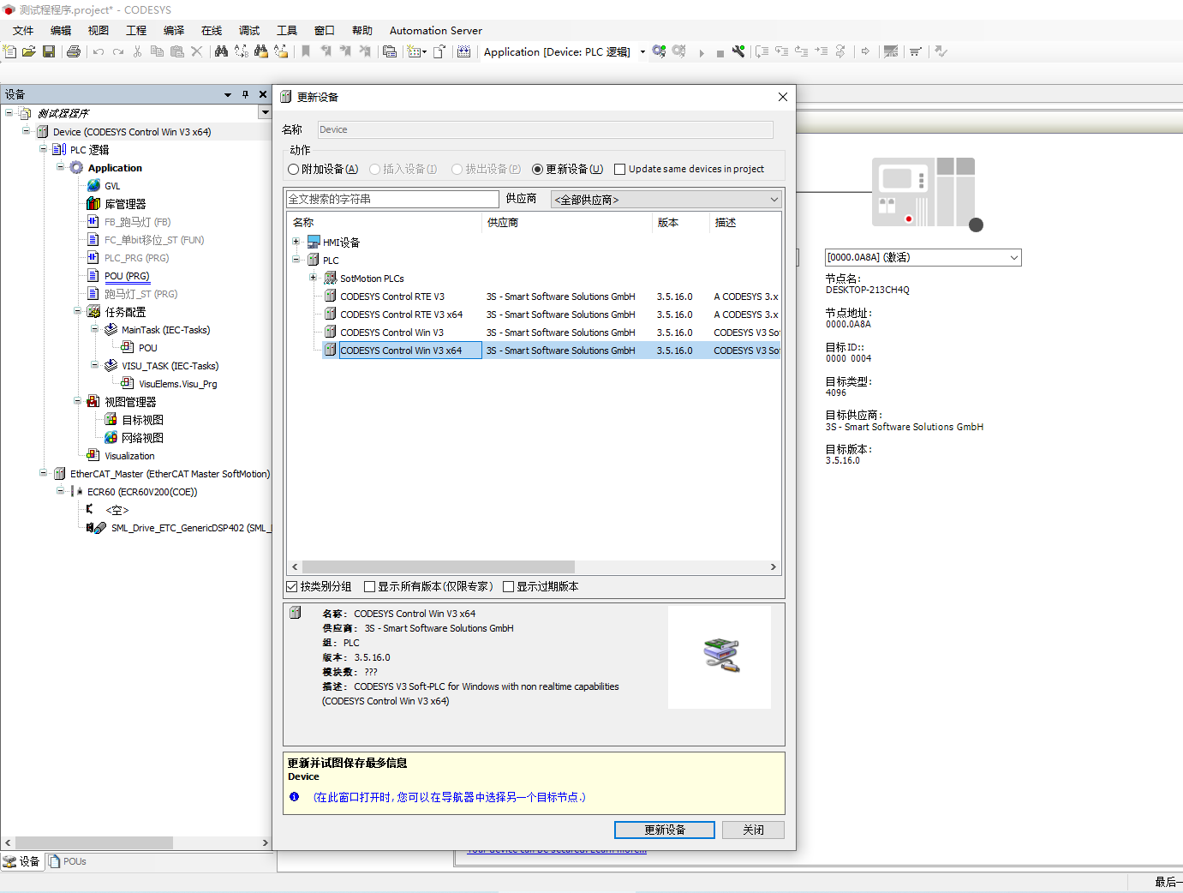The height and width of the screenshot is (893, 1183).
Task: Save the project using the floppy disk icon
Action: click(49, 51)
